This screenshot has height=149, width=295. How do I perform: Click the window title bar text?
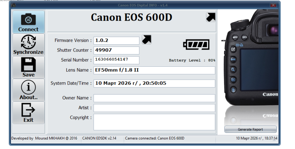tap(143, 5)
